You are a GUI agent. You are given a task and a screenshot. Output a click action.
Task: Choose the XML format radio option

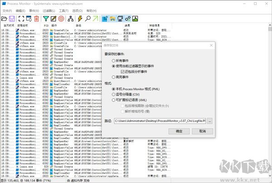click(x=113, y=100)
